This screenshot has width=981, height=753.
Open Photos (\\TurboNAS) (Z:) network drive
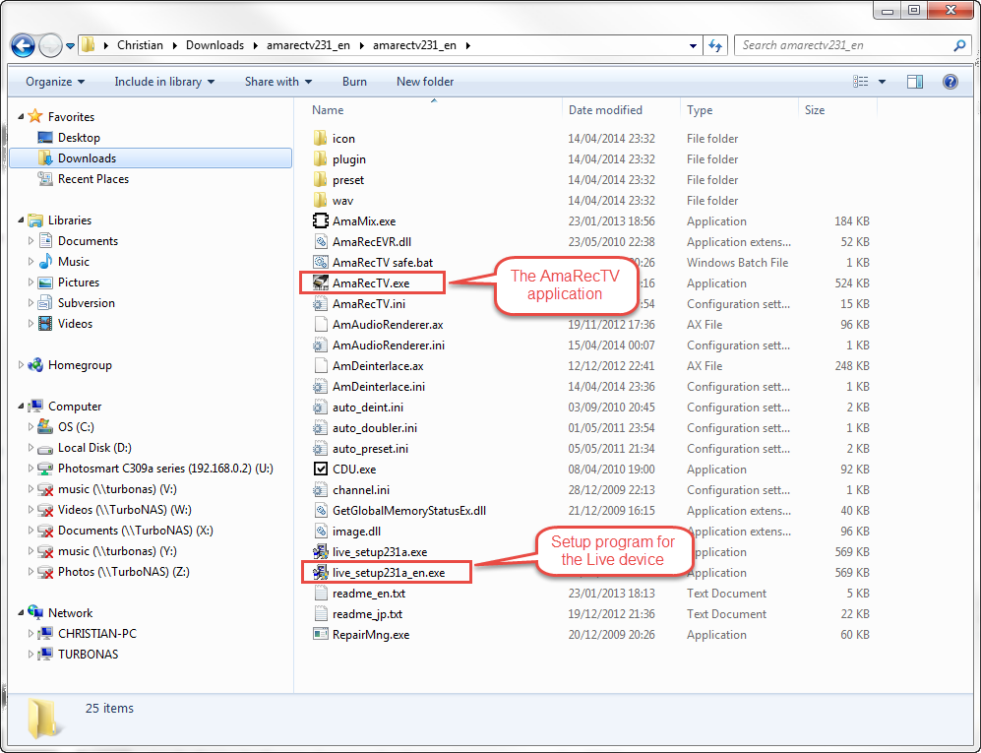pyautogui.click(x=123, y=572)
